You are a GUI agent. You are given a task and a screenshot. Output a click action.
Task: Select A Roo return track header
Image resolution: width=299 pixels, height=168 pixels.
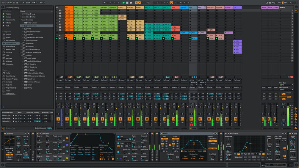(264, 7)
